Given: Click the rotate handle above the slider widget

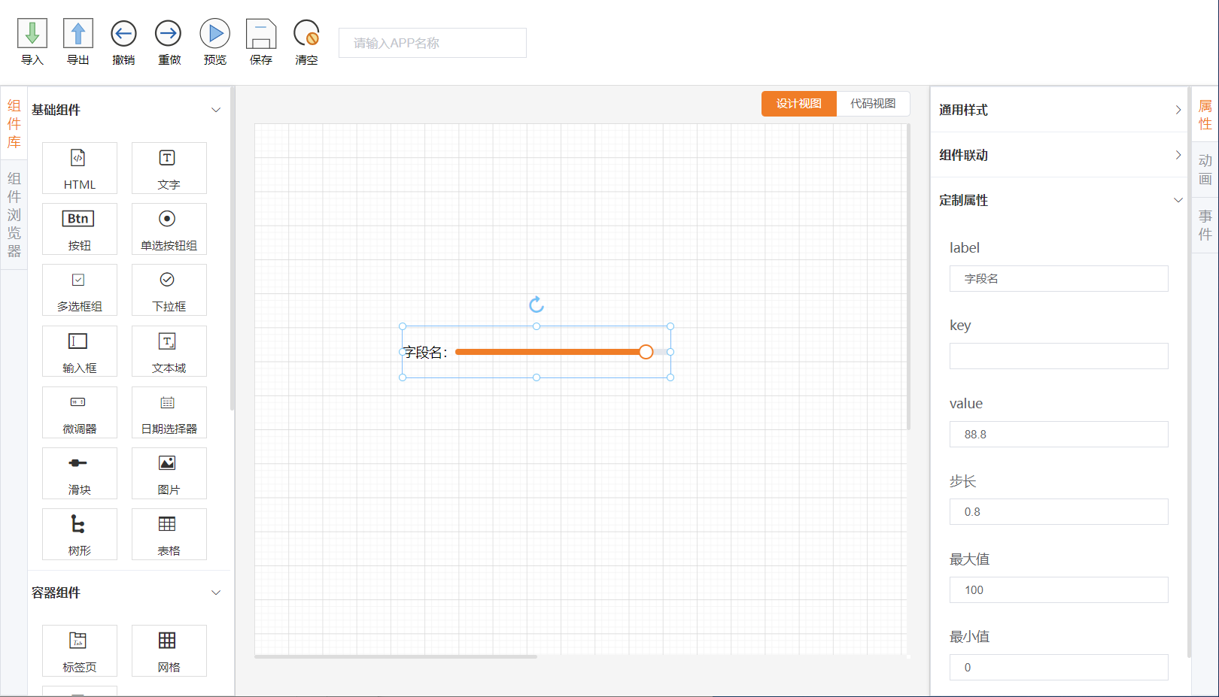Looking at the screenshot, I should [x=537, y=305].
